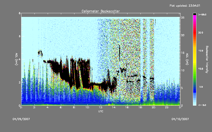Screen dimensions: 212x132
Task: Click the "25" tick on the kft axis
Action: coord(183,18)
